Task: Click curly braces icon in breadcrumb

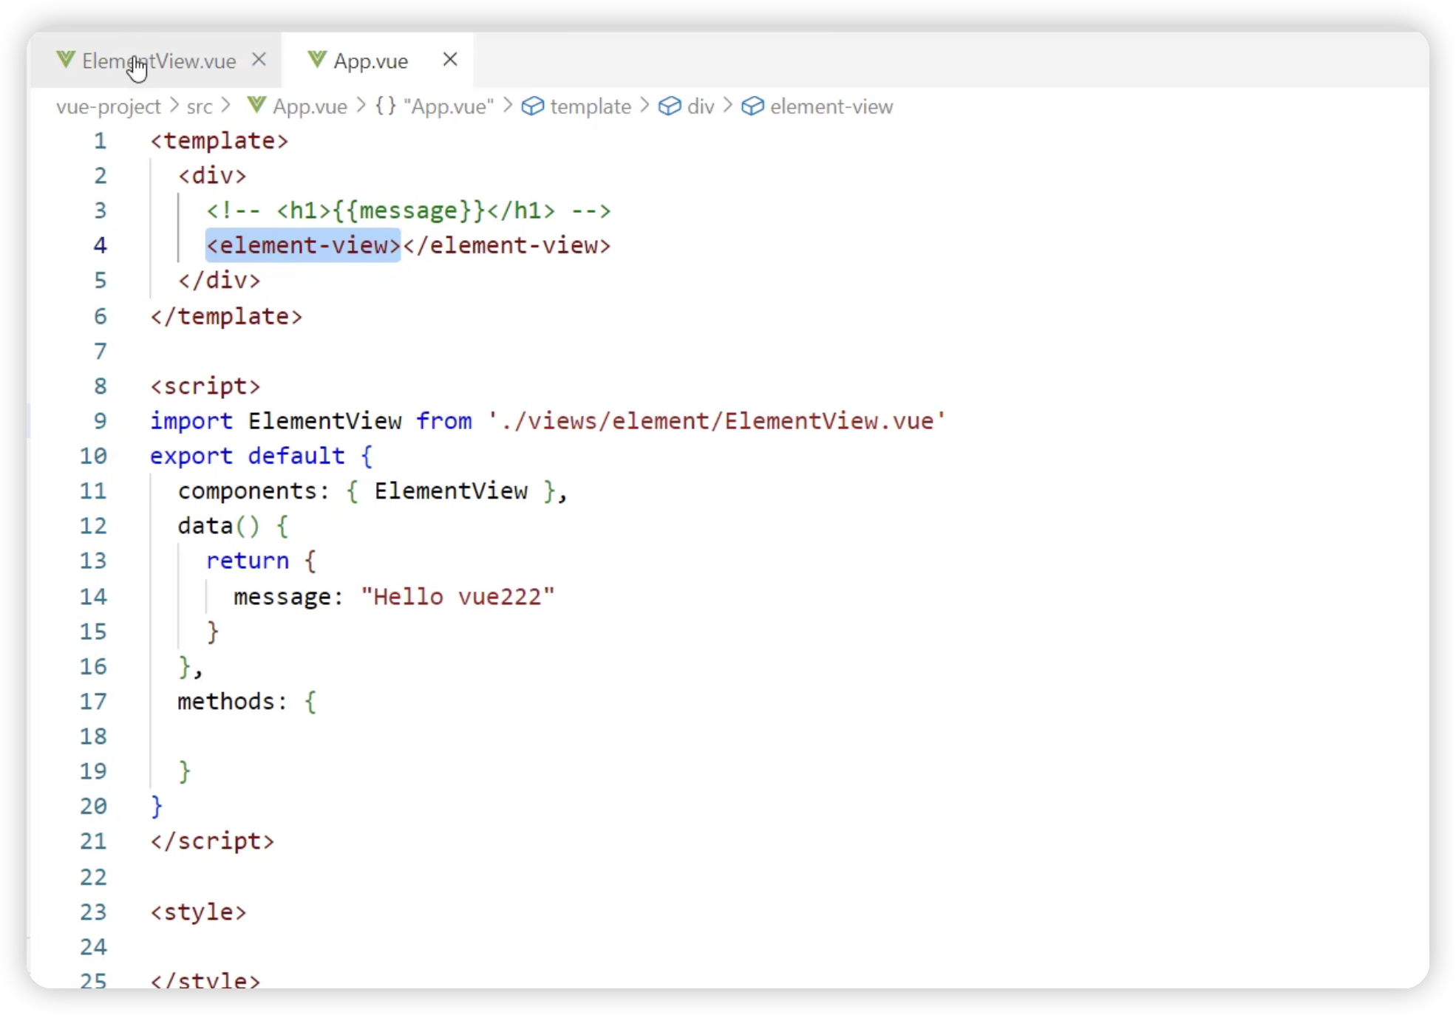Action: click(x=386, y=106)
